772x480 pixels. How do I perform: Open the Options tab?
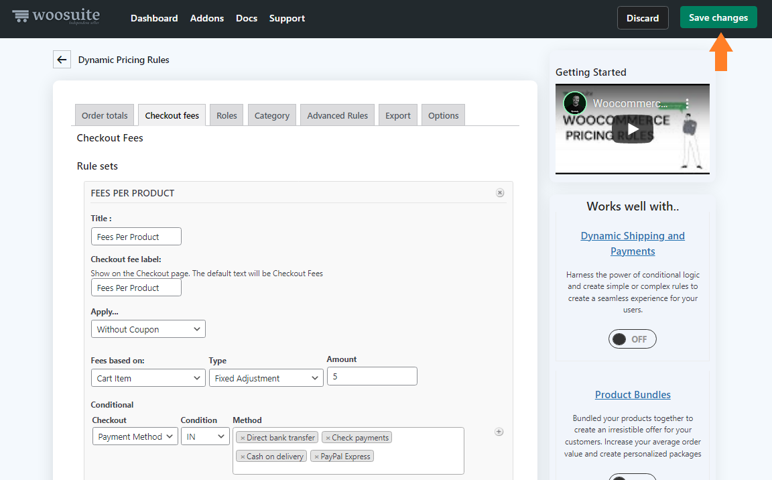click(443, 115)
